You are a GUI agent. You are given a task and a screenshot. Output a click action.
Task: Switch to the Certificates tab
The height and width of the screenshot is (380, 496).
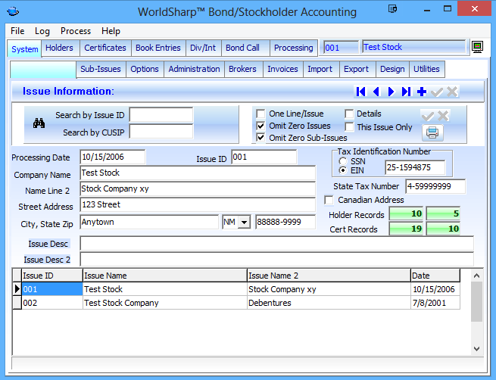coord(105,48)
